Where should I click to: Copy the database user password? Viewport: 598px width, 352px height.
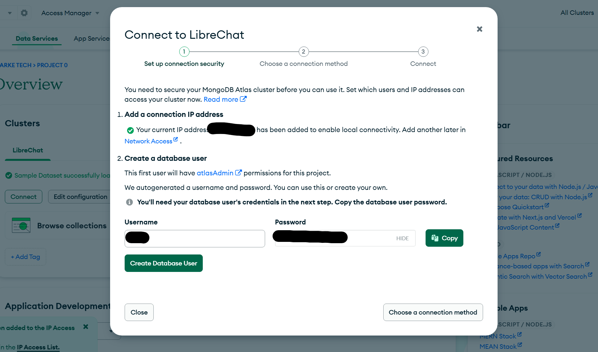[x=444, y=238]
